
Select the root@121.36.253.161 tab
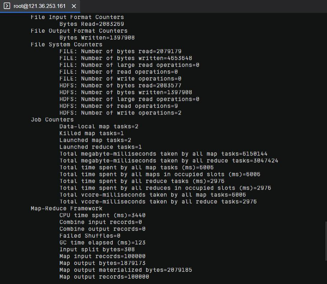coord(39,6)
